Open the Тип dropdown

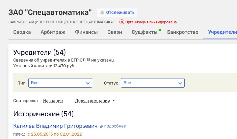click(x=60, y=83)
